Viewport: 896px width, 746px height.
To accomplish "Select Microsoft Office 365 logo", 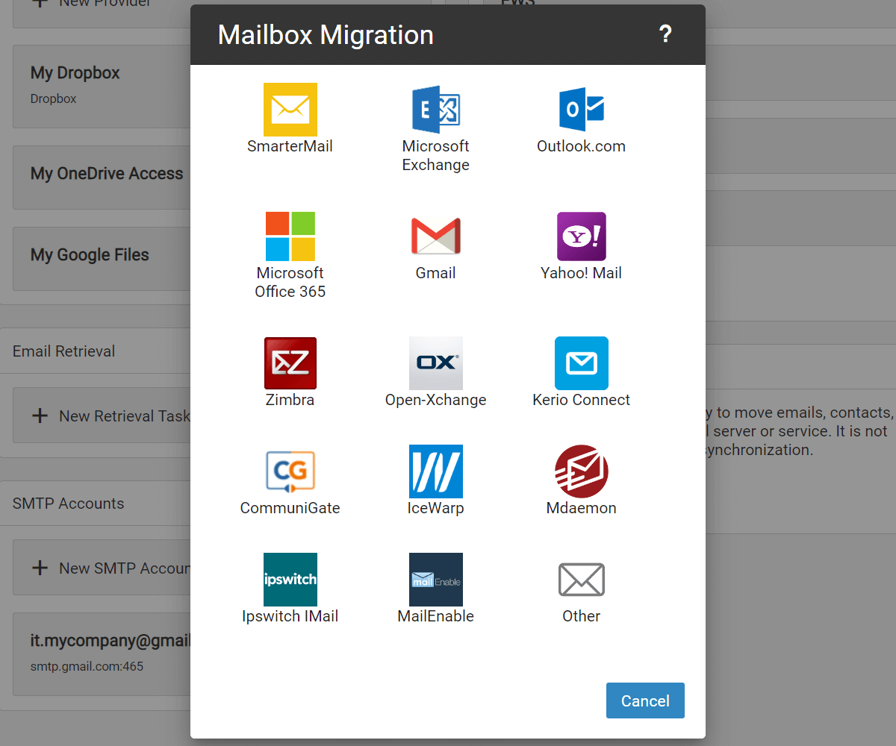I will [290, 236].
